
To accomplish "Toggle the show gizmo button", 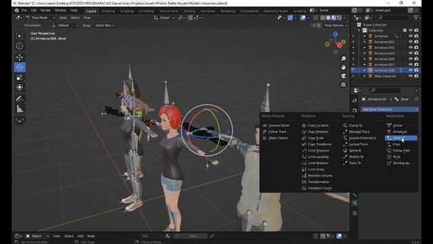I will point(290,18).
